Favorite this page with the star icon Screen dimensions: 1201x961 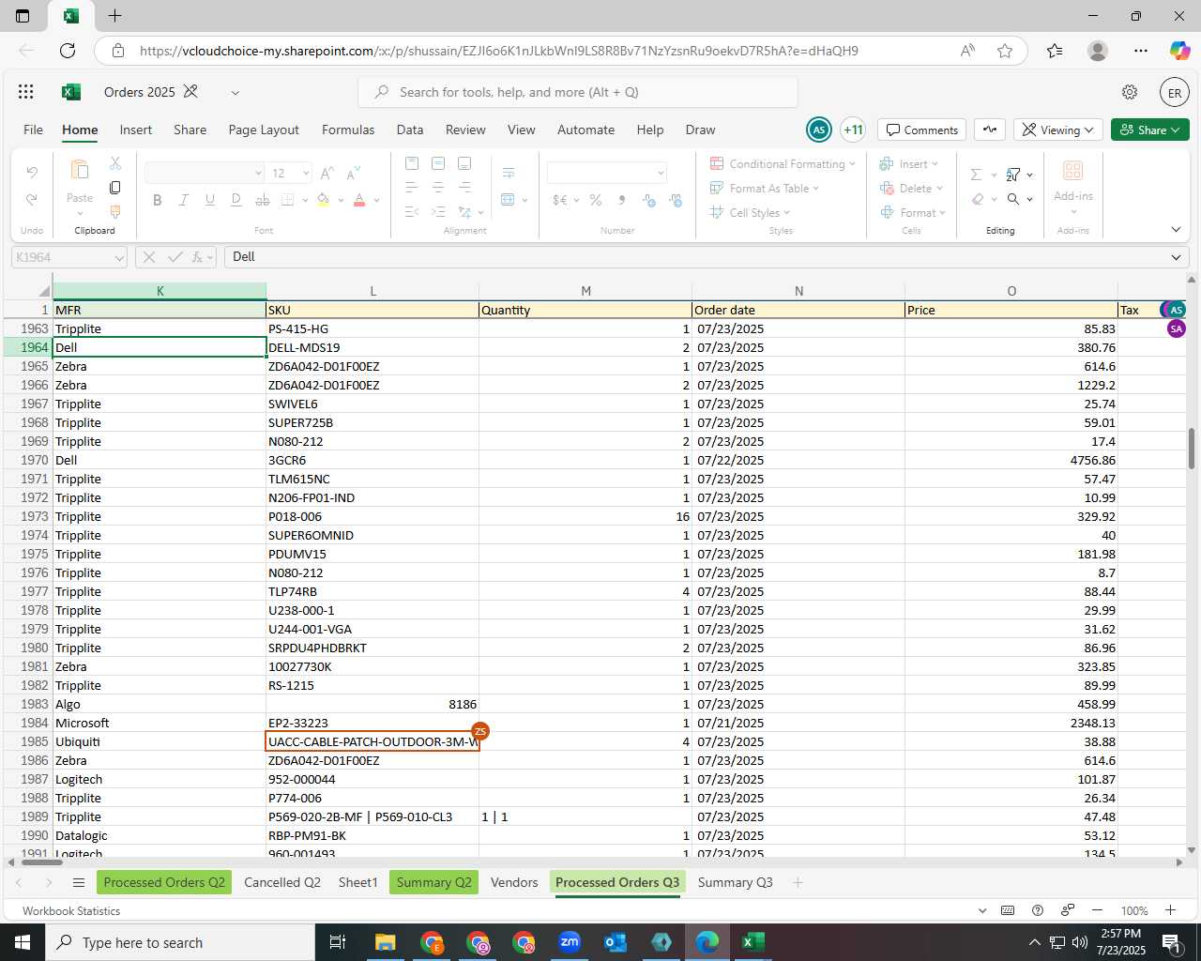point(1005,51)
